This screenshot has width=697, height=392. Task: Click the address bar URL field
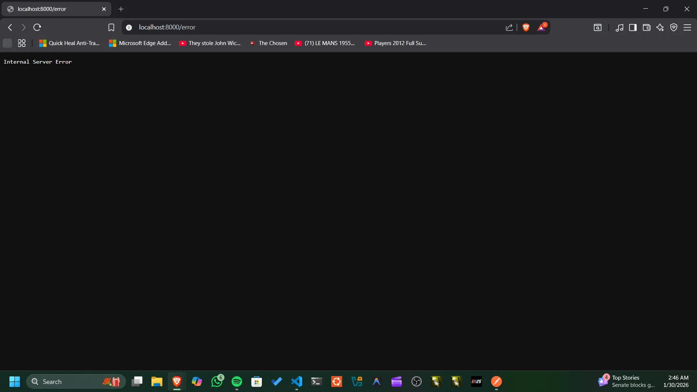[x=291, y=27]
